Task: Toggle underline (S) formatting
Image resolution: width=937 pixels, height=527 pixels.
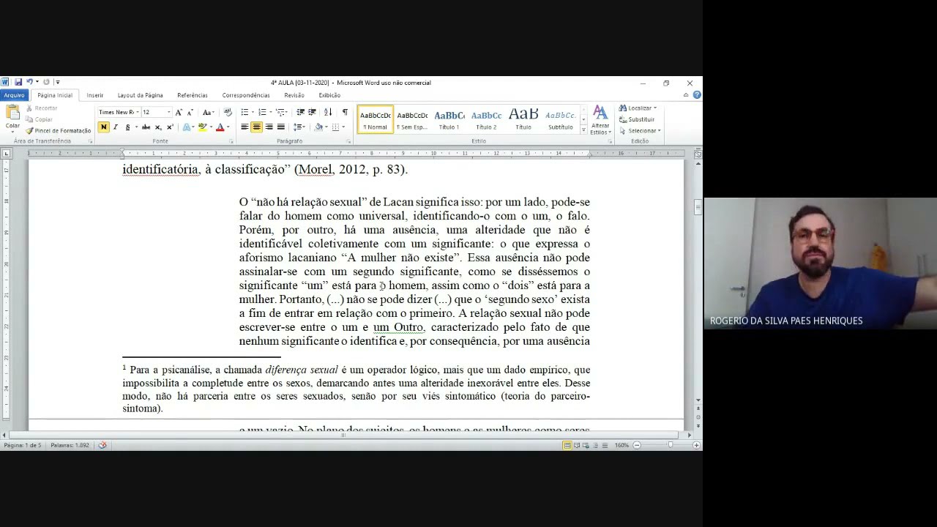Action: (127, 127)
